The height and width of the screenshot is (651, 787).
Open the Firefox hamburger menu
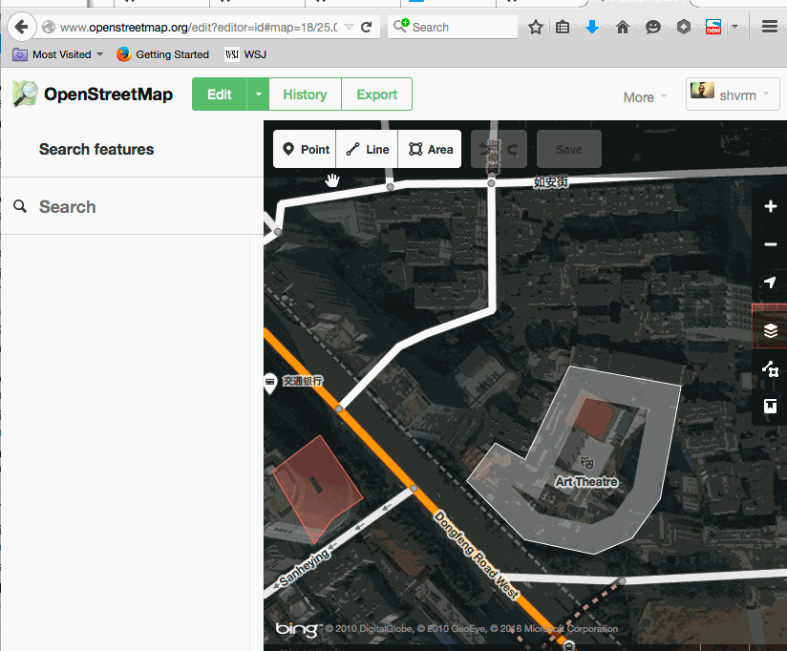[770, 27]
